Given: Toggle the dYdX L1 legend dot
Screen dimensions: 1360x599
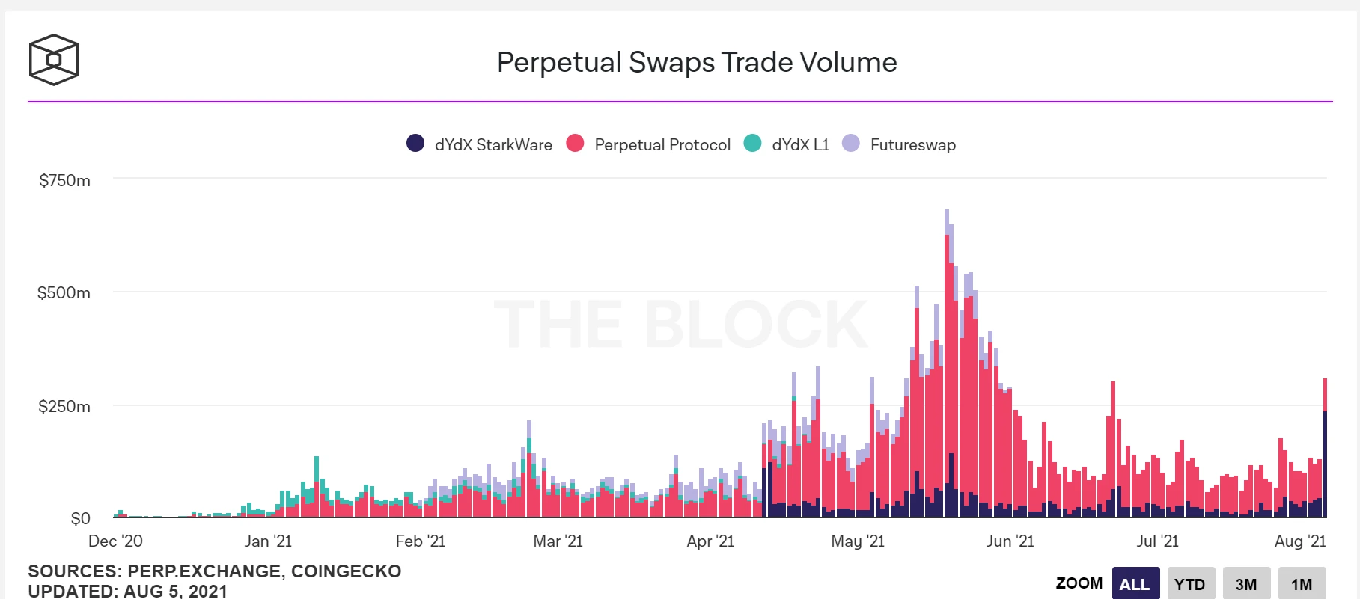Looking at the screenshot, I should 752,143.
